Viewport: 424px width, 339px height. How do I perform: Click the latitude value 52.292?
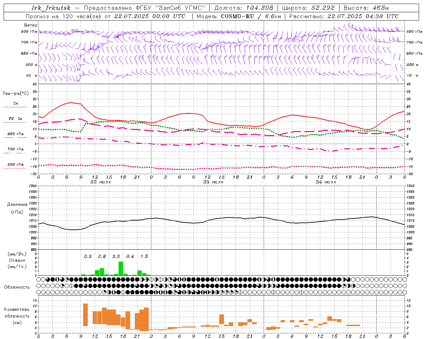click(x=323, y=8)
